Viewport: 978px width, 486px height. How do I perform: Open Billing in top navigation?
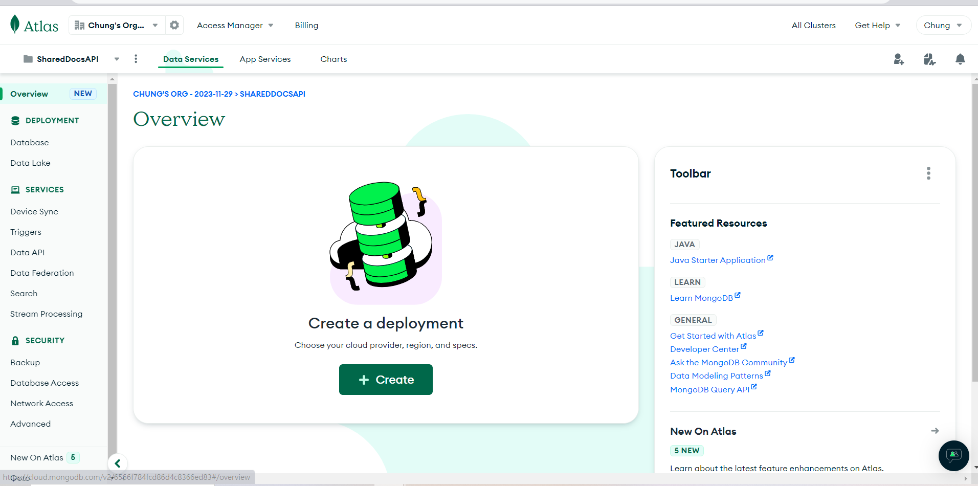tap(306, 25)
